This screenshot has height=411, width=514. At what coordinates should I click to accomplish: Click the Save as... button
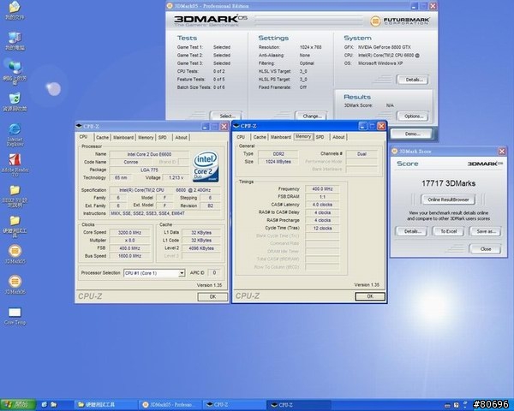(x=486, y=231)
